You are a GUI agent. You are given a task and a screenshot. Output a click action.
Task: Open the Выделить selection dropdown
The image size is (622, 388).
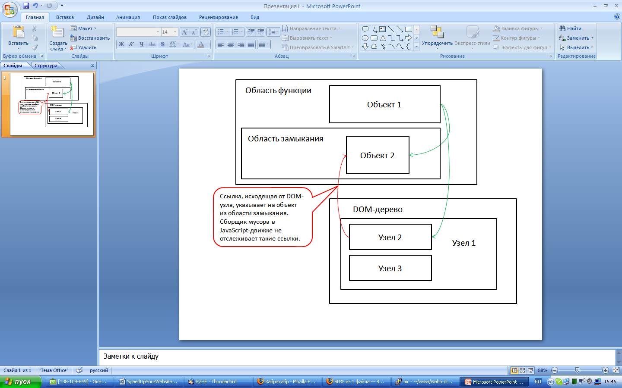pos(577,47)
